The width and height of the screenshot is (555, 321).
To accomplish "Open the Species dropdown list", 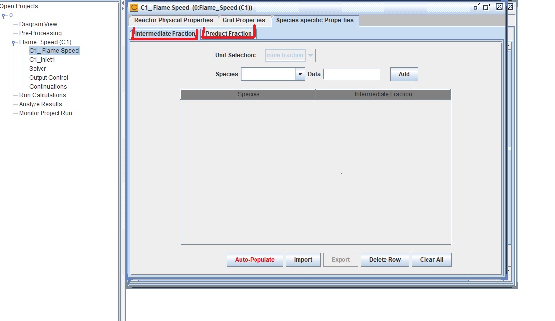I will click(300, 74).
